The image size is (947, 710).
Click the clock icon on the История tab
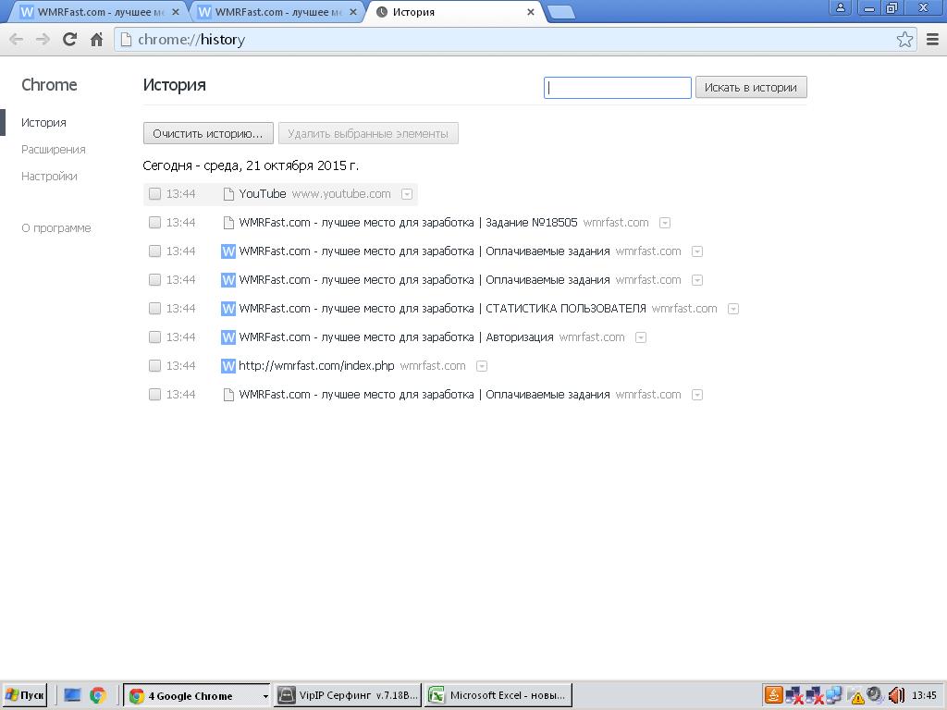click(x=382, y=12)
